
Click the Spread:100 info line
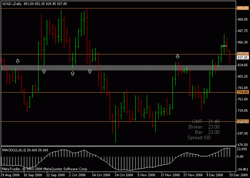[199, 138]
